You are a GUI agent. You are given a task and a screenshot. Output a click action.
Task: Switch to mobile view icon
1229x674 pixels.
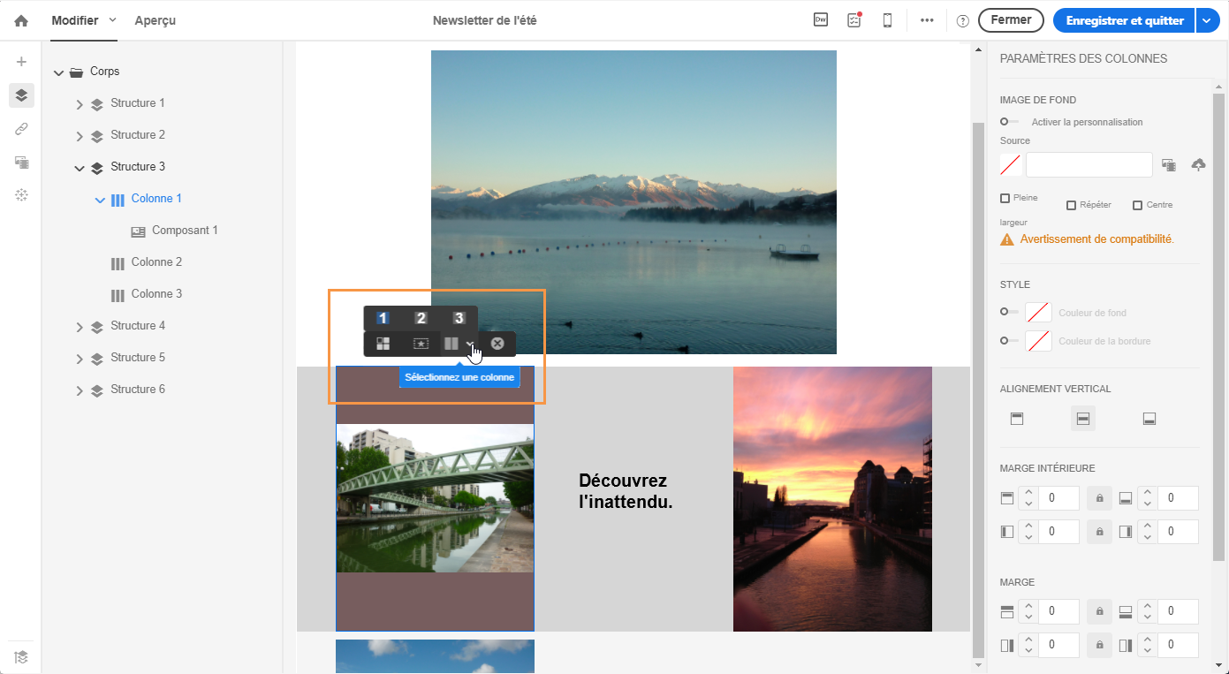(888, 20)
